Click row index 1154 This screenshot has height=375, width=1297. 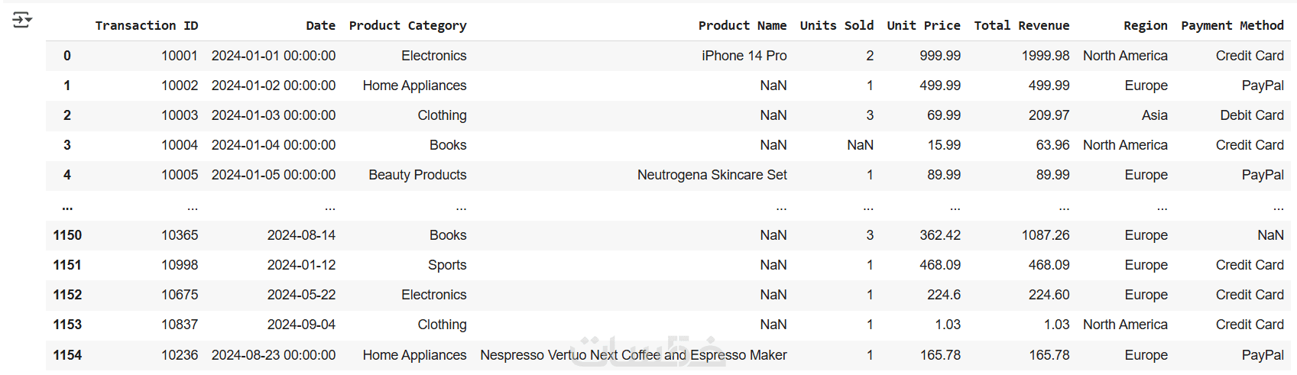point(67,355)
